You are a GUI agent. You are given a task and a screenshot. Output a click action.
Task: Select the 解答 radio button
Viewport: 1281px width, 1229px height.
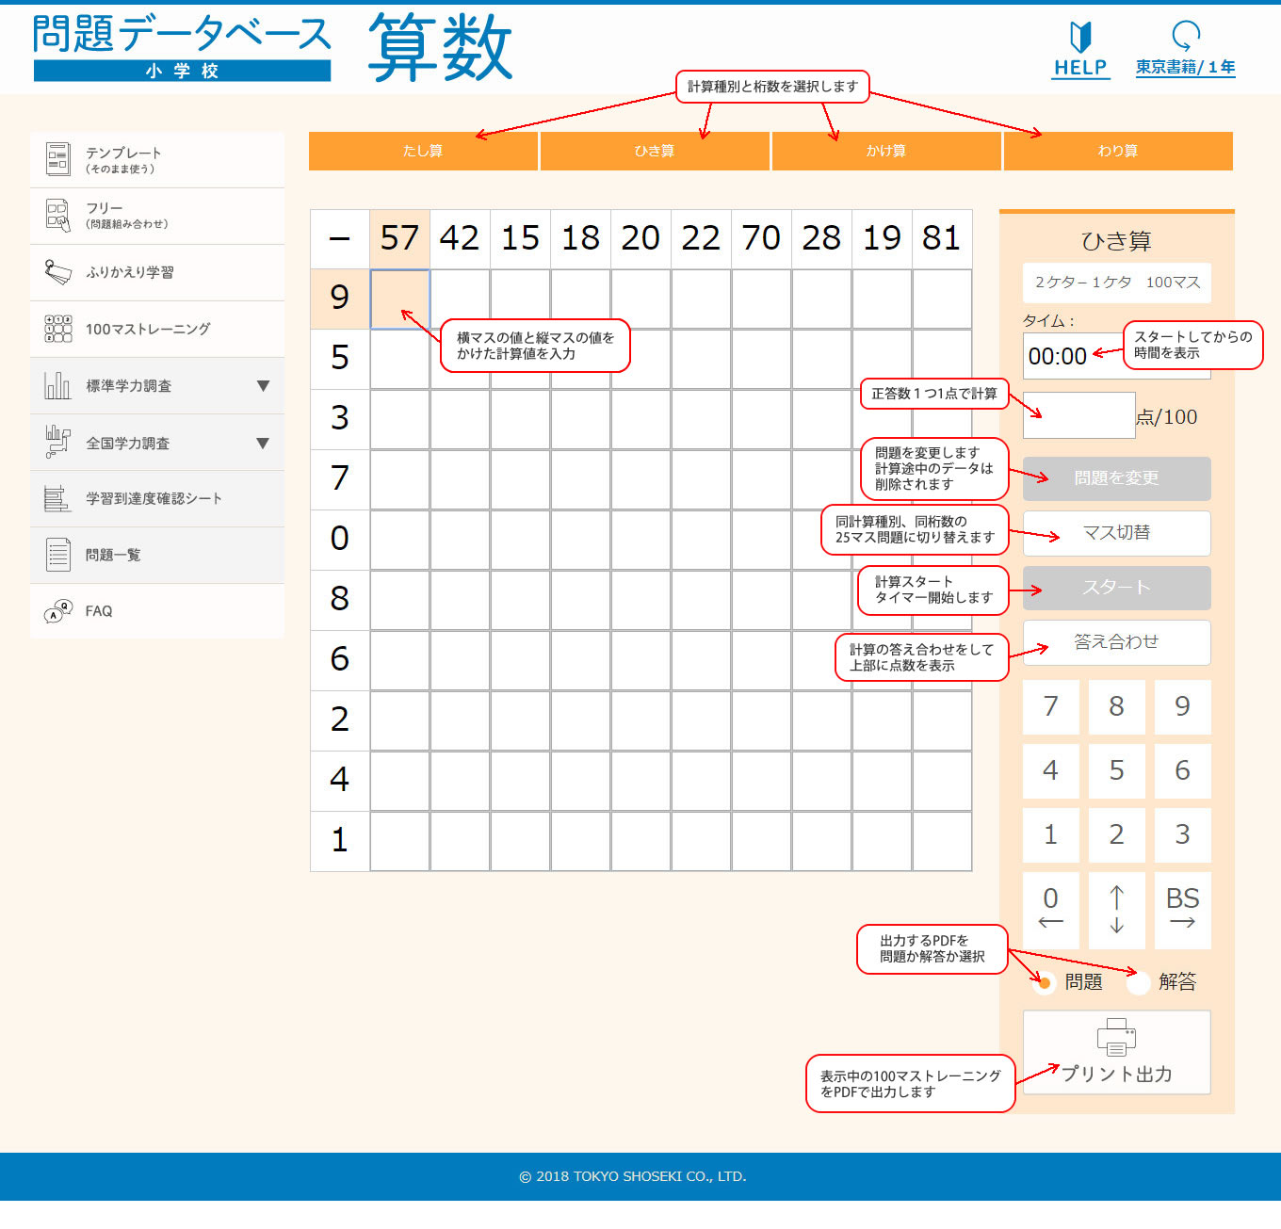point(1138,982)
